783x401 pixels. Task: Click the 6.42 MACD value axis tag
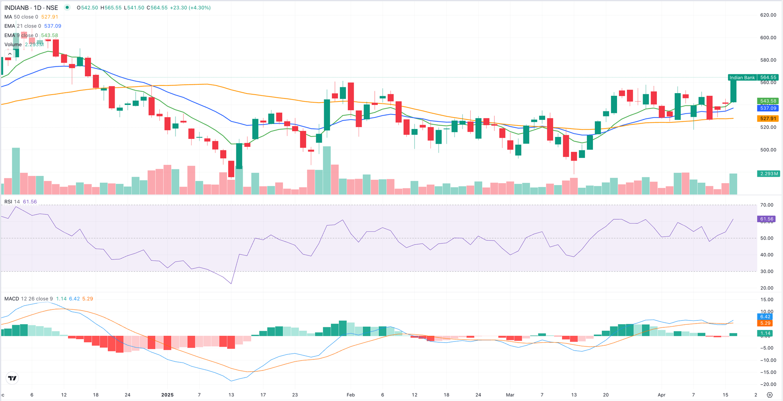coord(765,317)
